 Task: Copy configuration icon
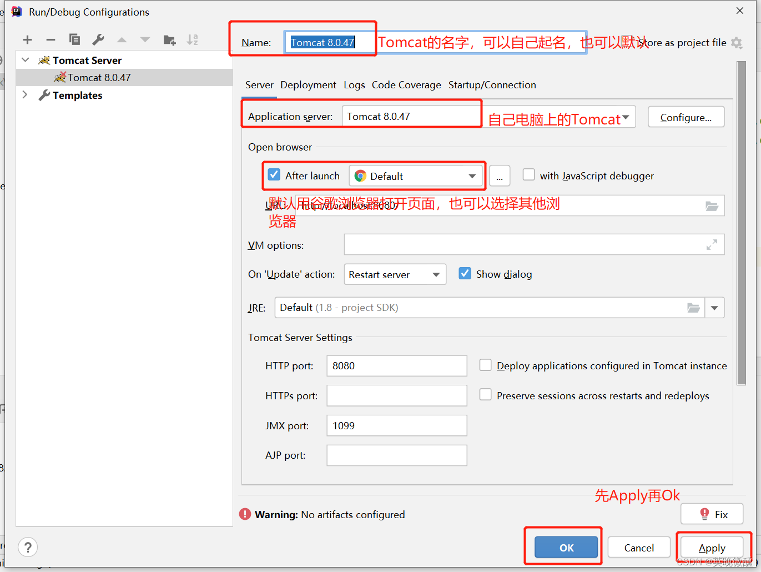(74, 39)
